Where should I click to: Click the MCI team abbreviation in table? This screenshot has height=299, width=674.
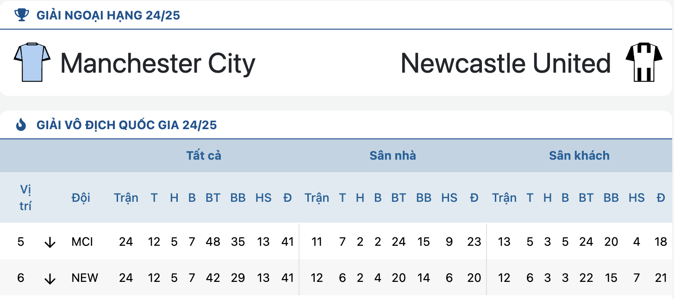coord(82,242)
